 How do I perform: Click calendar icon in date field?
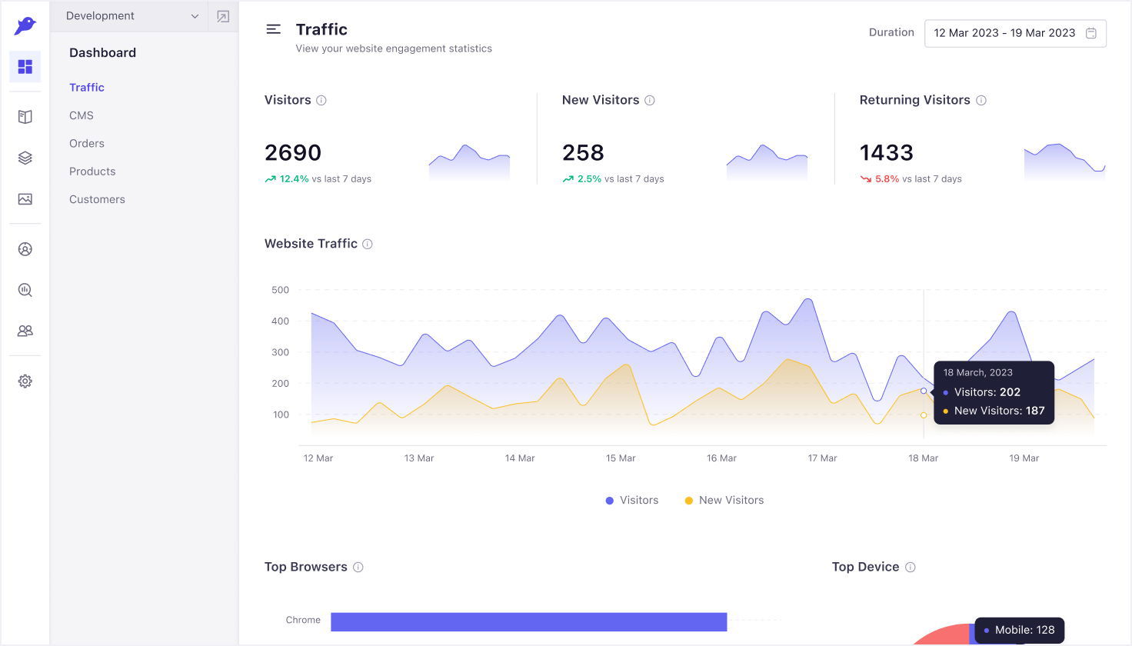pos(1090,33)
